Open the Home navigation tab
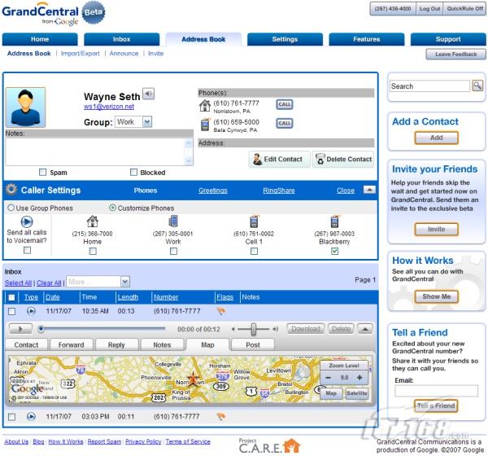Screen dimensions: 488x456 coord(40,39)
